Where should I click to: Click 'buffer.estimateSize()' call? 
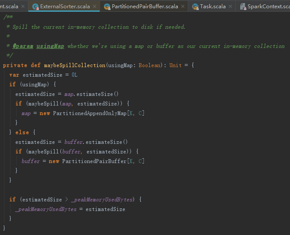tap(96, 142)
